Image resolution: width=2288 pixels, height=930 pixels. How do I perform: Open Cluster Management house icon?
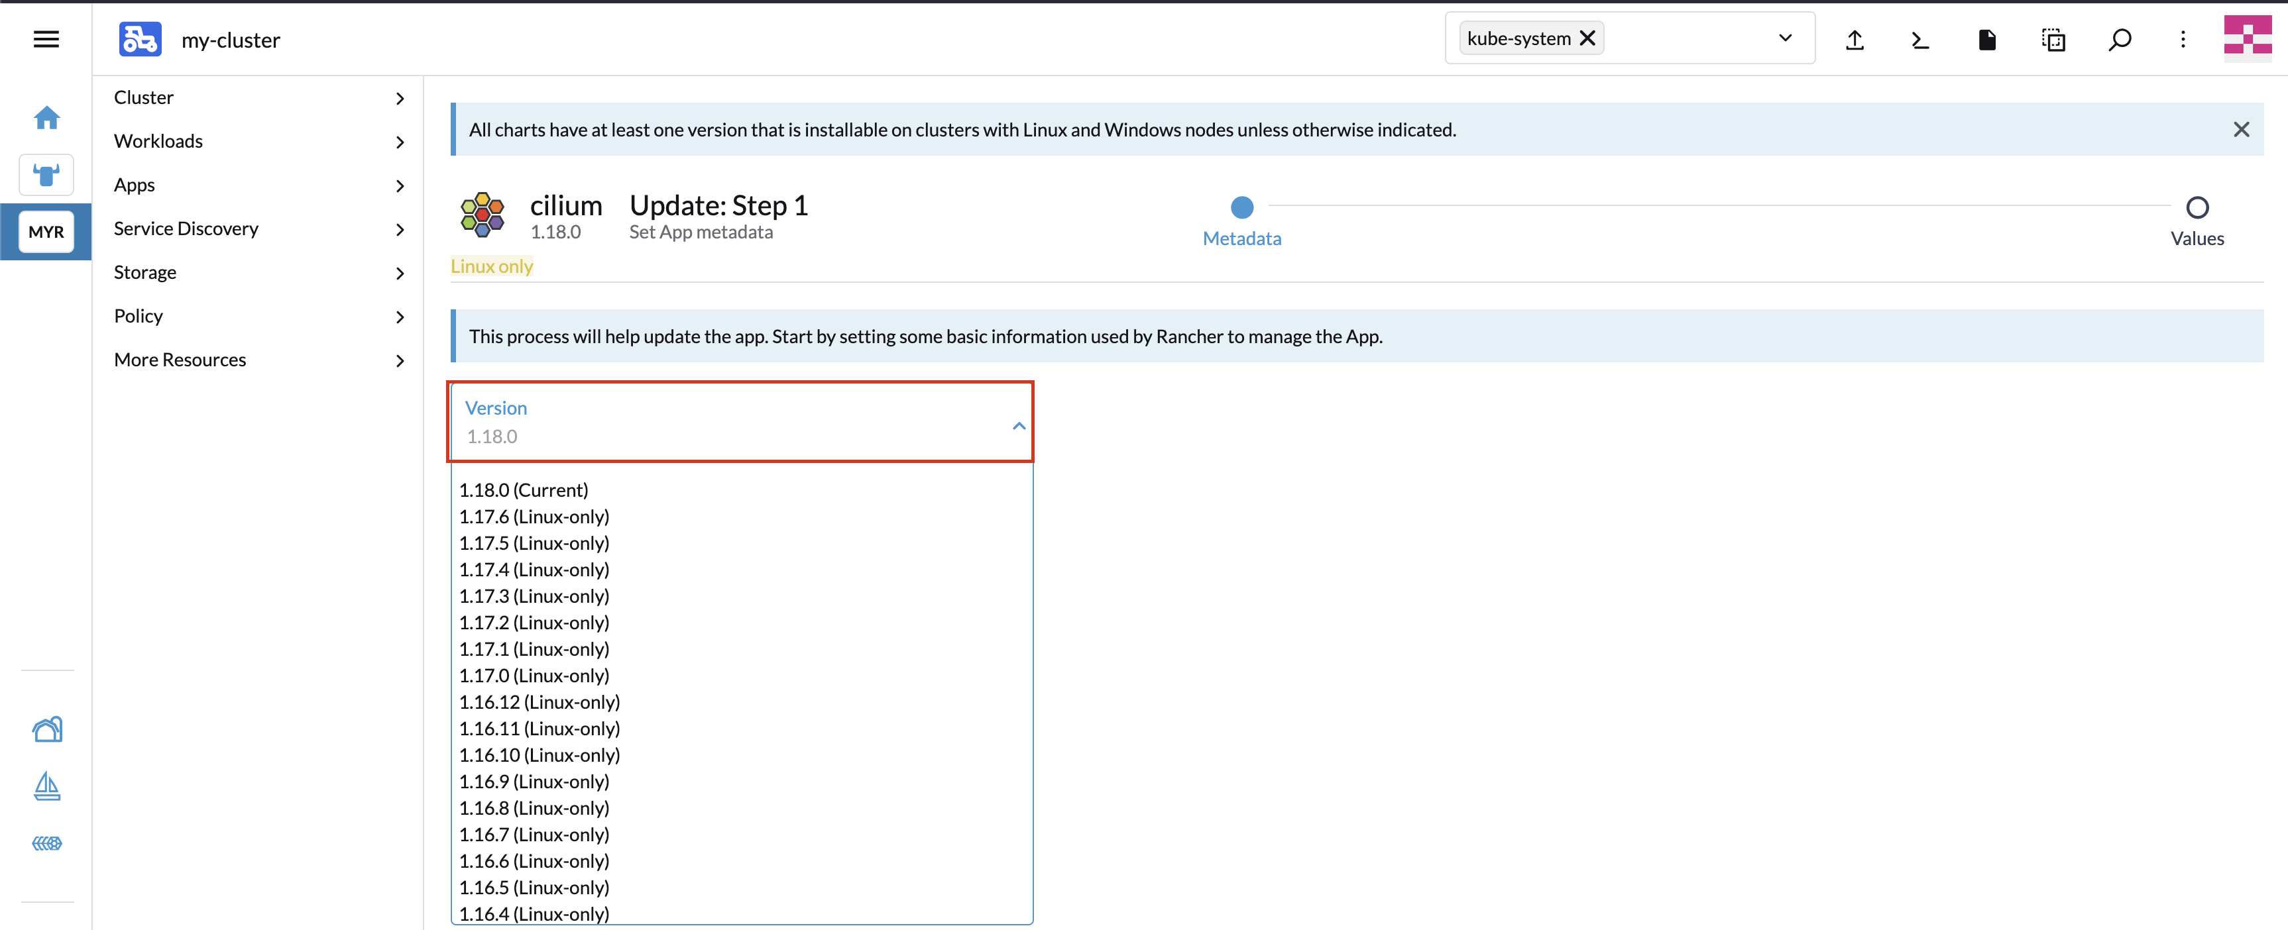pos(47,729)
